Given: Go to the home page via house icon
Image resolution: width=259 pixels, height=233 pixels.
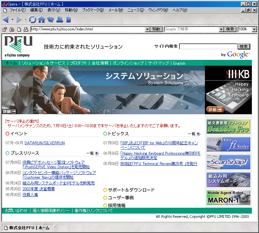Looking at the screenshot, I should [x=41, y=19].
